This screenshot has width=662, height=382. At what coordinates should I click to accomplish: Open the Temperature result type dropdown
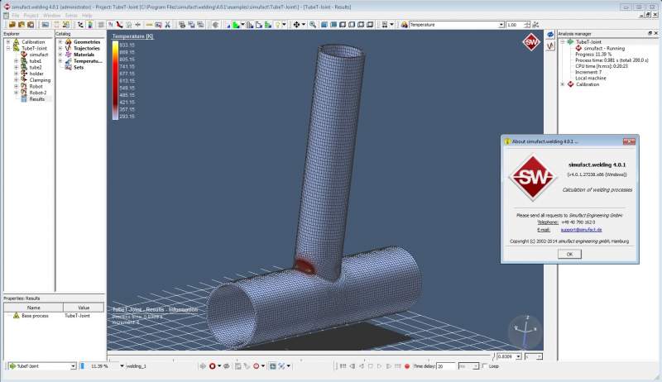(x=499, y=25)
